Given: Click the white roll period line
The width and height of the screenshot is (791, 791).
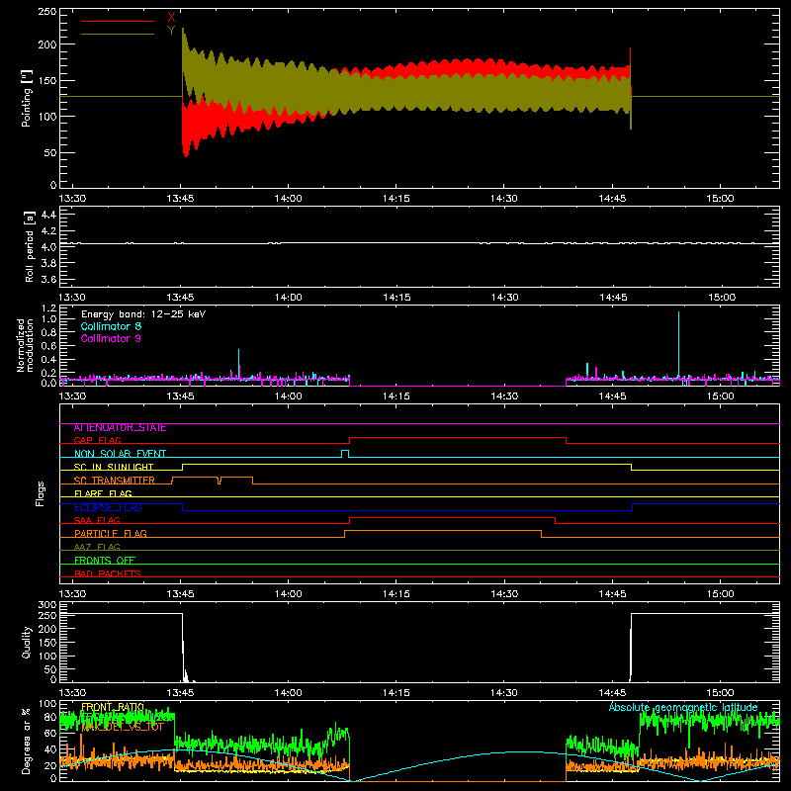Looking at the screenshot, I should click(419, 243).
